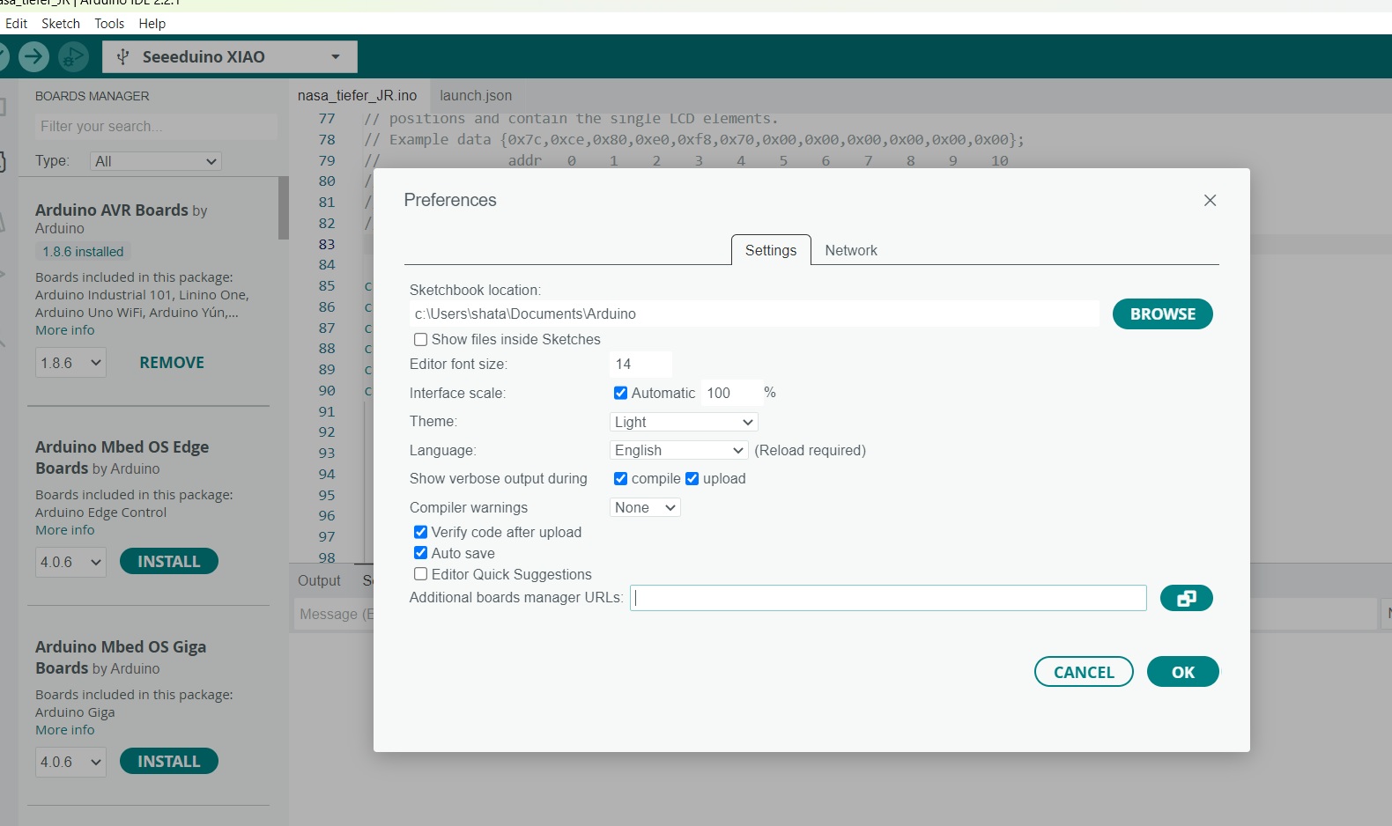
Task: Open Arduino AVR Boards version 1.8.6 dropdown
Action: 70,363
